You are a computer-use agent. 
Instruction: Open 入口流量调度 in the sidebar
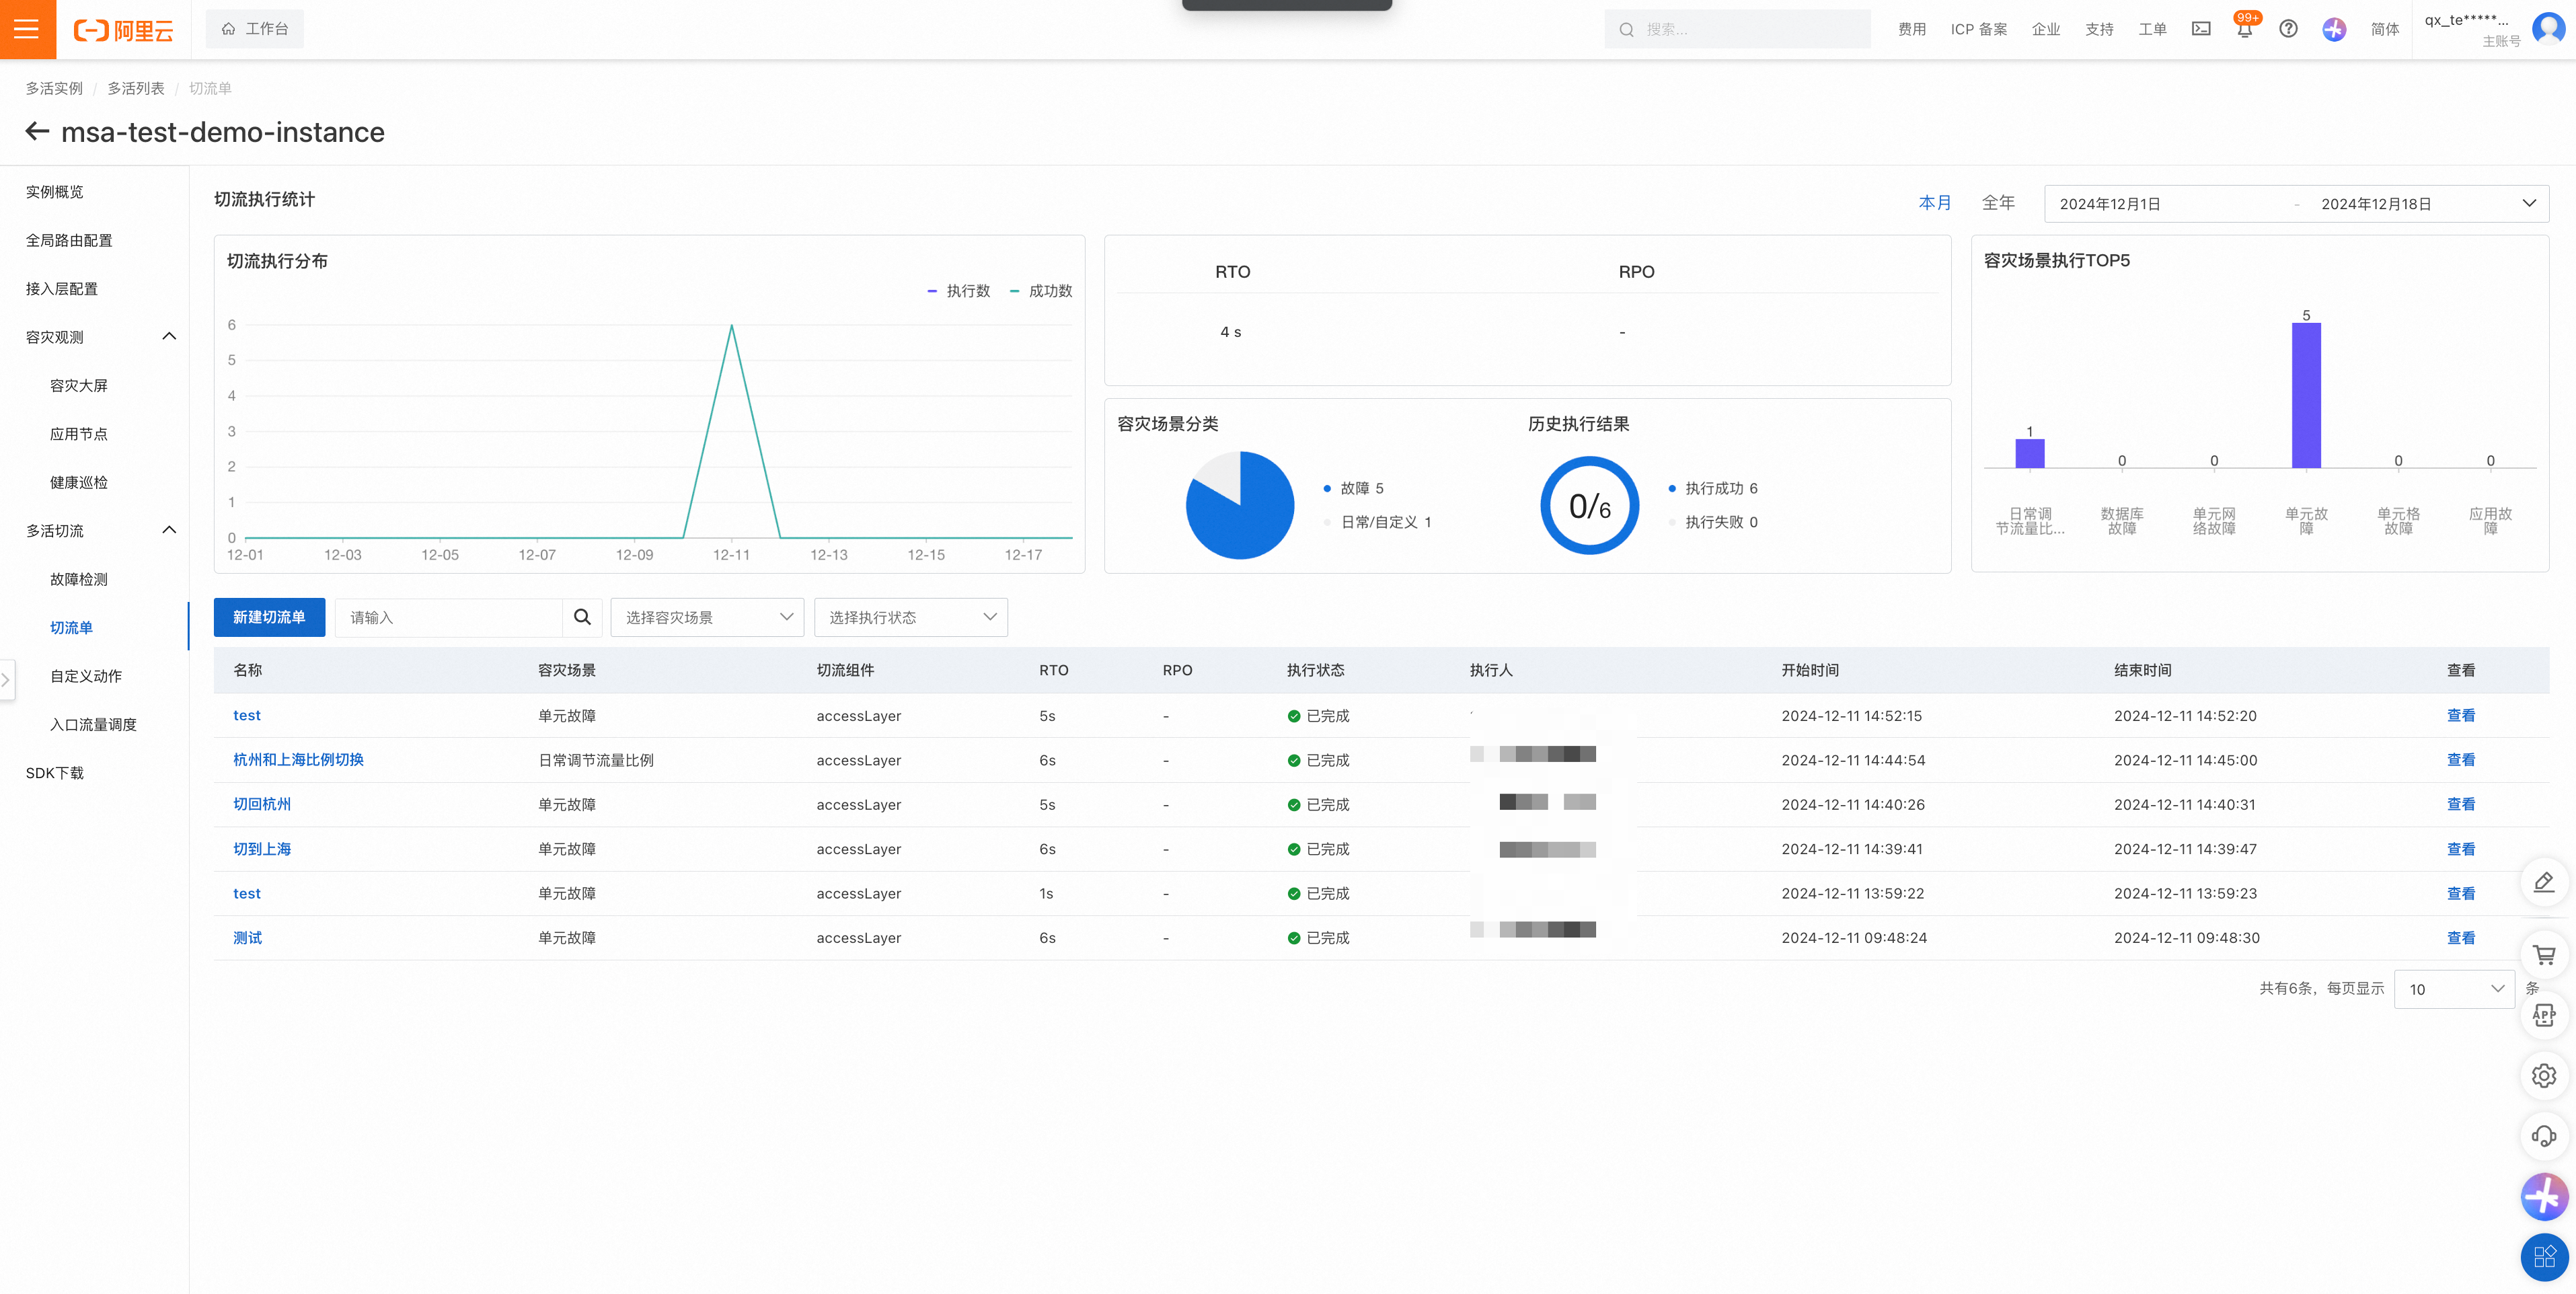pyautogui.click(x=94, y=724)
